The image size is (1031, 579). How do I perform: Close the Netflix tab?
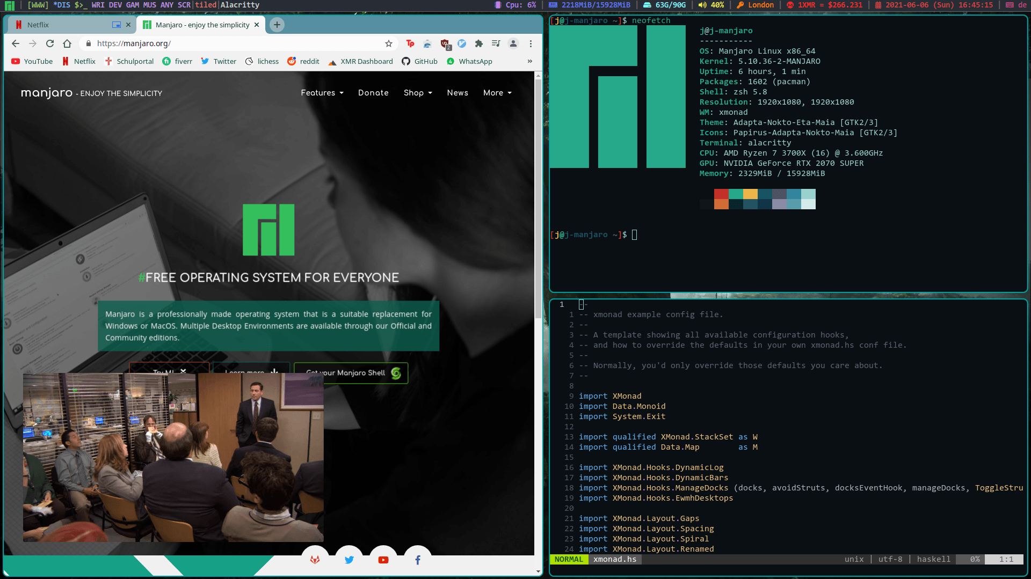128,25
